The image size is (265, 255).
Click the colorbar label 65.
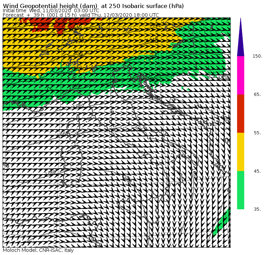coord(258,94)
